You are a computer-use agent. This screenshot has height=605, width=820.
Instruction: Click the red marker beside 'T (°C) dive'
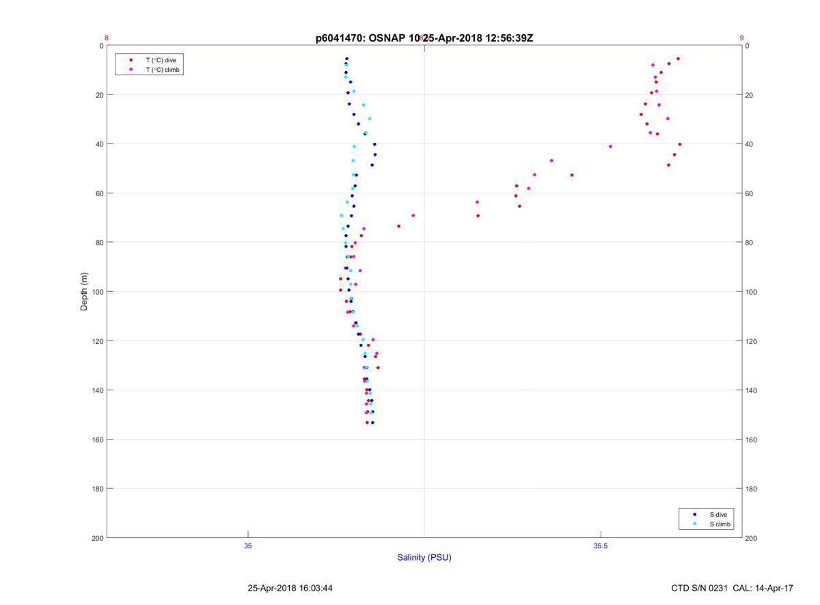click(x=131, y=60)
